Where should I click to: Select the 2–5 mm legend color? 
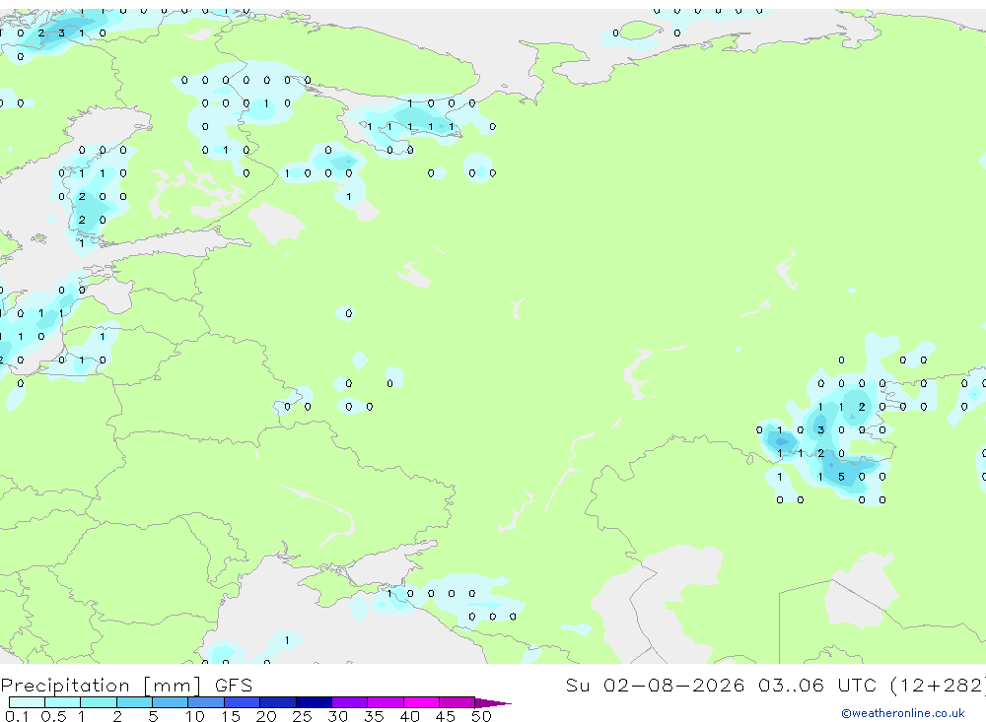click(134, 702)
